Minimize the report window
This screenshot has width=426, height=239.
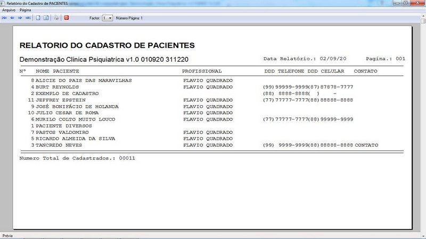pyautogui.click(x=397, y=3)
